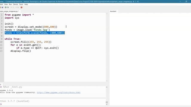Restore down the Thonny window
This screenshot has height=107, width=191.
[186, 1]
